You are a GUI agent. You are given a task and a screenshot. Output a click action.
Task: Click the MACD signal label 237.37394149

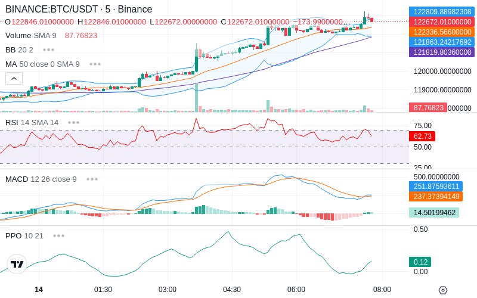(x=436, y=197)
